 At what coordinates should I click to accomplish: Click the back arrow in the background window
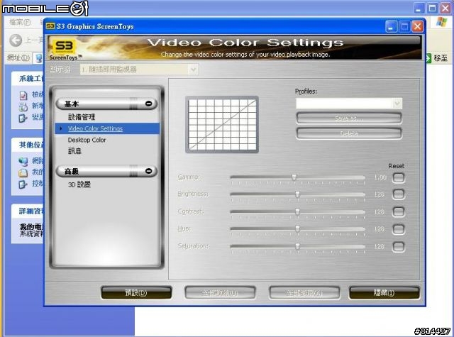[16, 40]
